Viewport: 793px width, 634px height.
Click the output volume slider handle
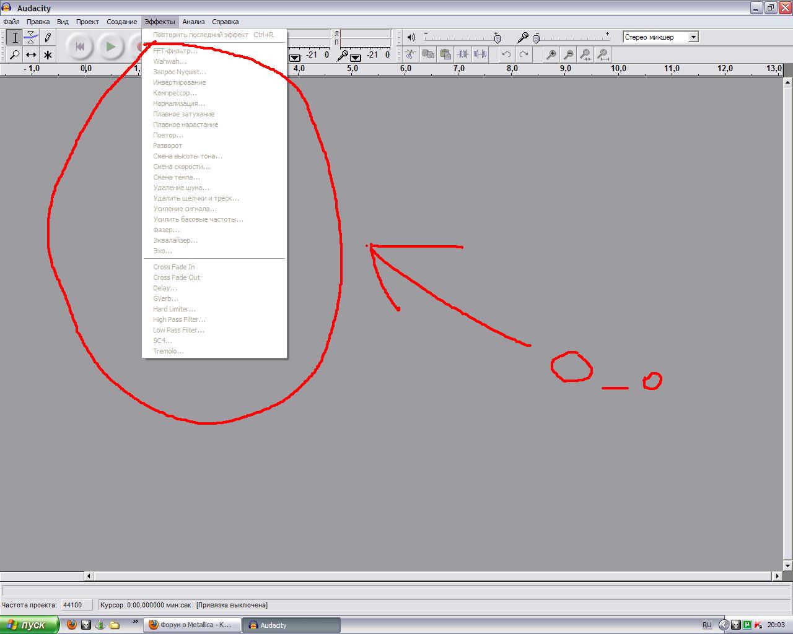click(x=497, y=38)
